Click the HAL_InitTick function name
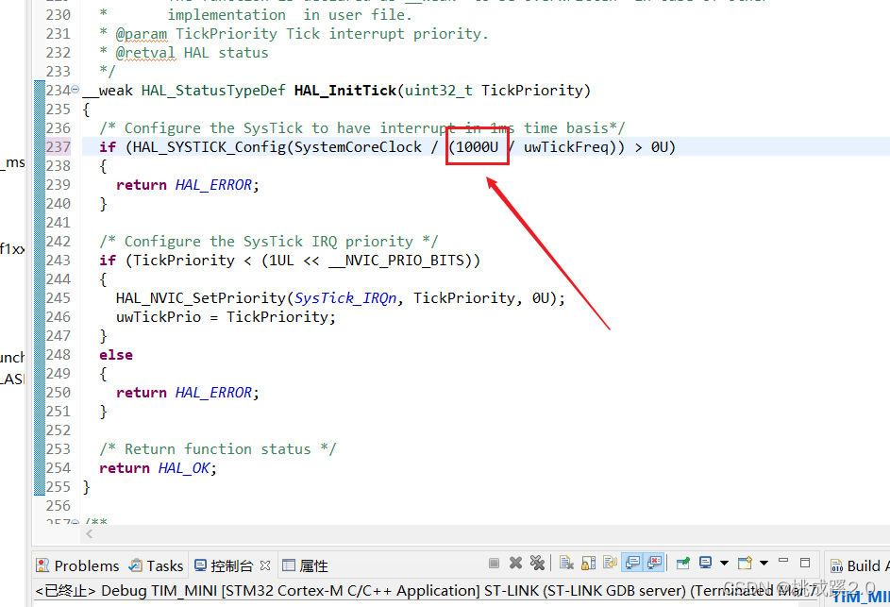Screen dimensions: 890x607 point(345,91)
